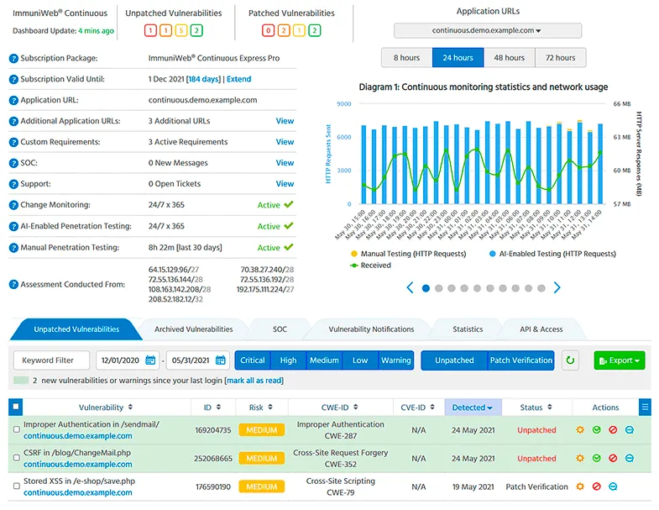Image resolution: width=659 pixels, height=510 pixels.
Task: Click the refresh icon beside Patch Verification filter
Action: coord(571,360)
